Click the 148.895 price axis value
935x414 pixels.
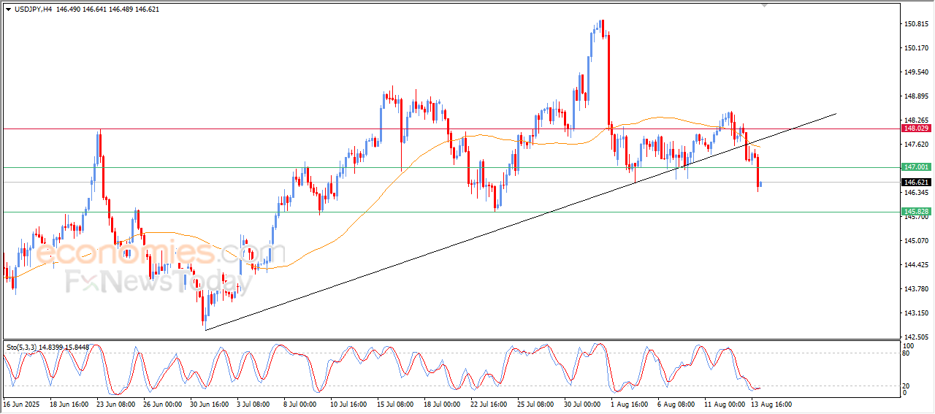point(916,96)
